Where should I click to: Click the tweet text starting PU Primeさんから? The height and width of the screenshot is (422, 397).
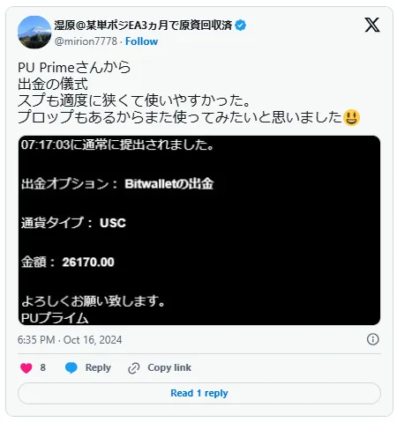188,93
